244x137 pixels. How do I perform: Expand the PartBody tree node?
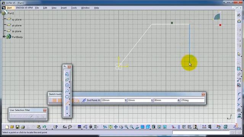click(4, 37)
